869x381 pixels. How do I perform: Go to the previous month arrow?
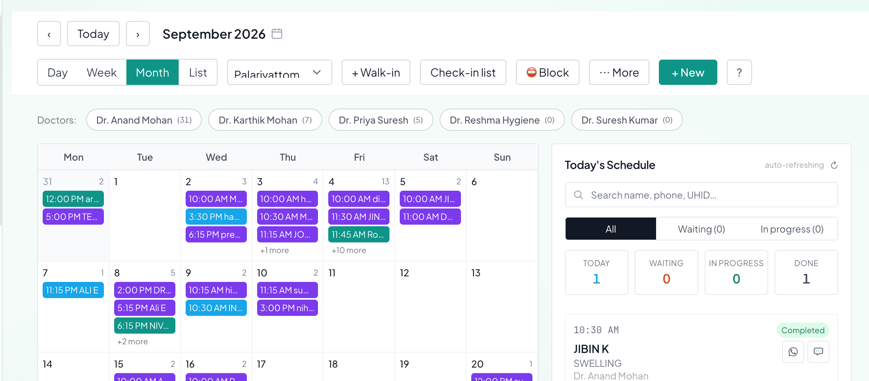tap(49, 34)
